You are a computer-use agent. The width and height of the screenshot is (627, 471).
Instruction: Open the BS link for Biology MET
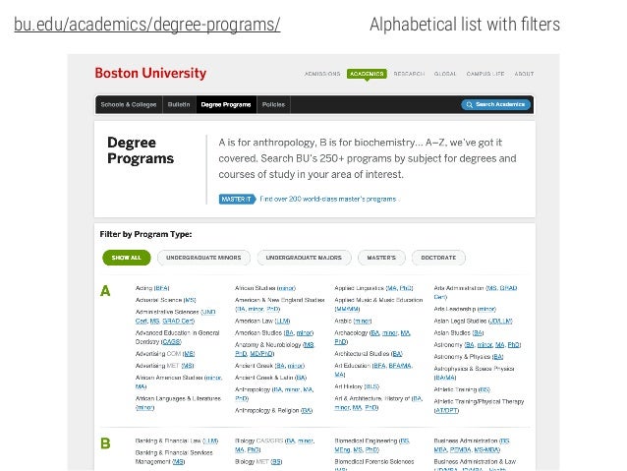277,462
